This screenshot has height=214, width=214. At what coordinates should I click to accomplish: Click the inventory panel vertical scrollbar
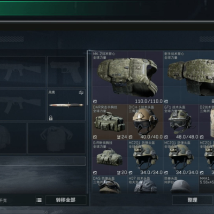87,79
